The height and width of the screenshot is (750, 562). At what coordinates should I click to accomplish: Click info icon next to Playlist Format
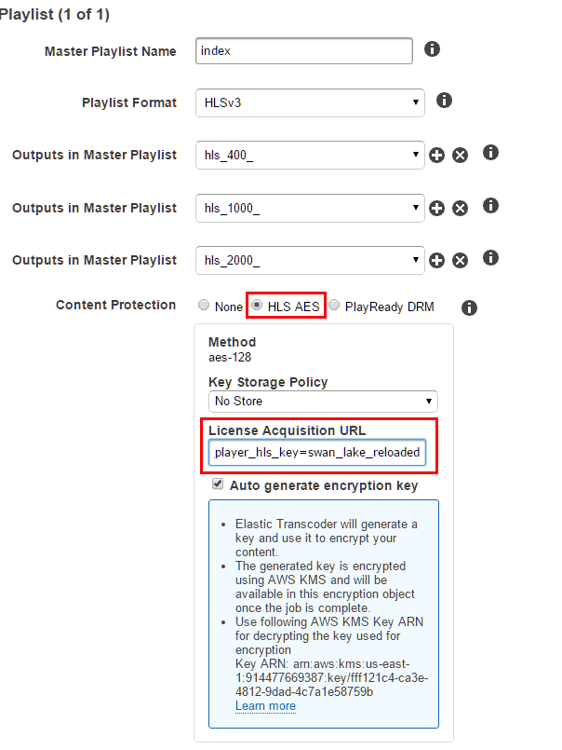[x=444, y=101]
